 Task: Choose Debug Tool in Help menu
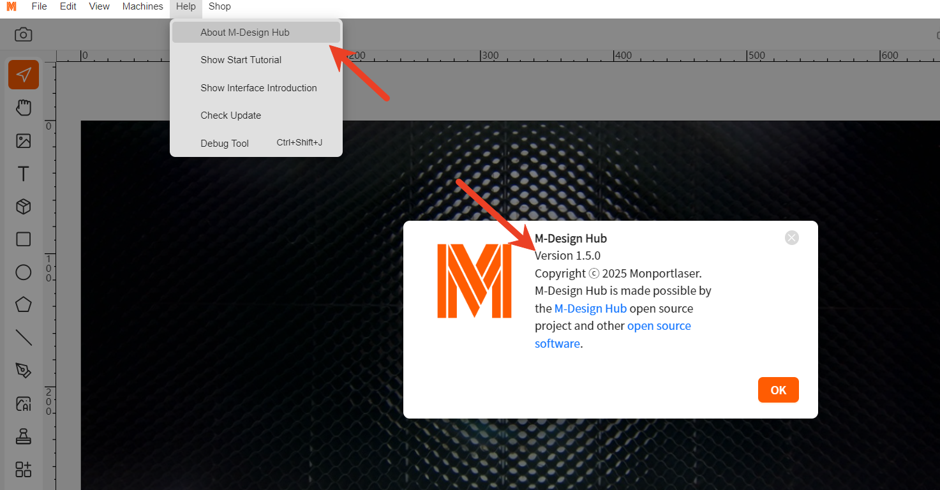[256, 143]
